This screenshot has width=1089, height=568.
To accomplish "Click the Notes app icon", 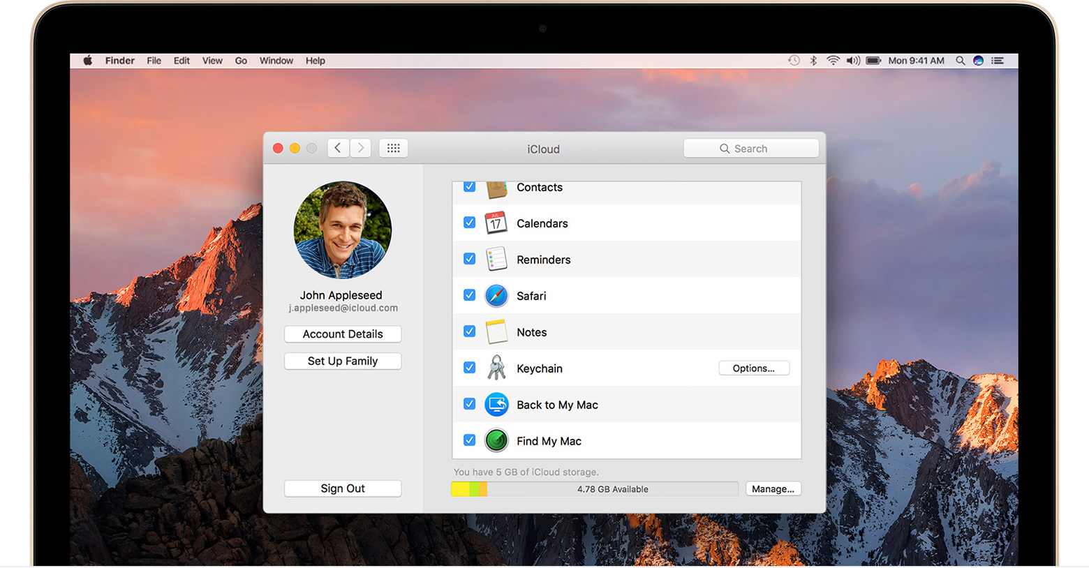I will (496, 332).
